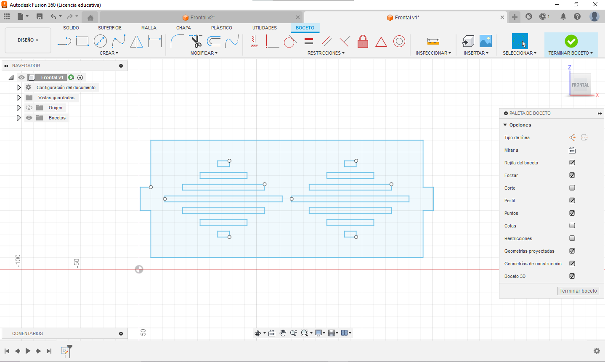Expand the Bocetos tree node
605x362 pixels.
click(x=19, y=118)
